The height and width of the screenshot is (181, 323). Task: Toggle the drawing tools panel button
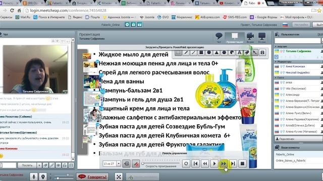point(136,163)
